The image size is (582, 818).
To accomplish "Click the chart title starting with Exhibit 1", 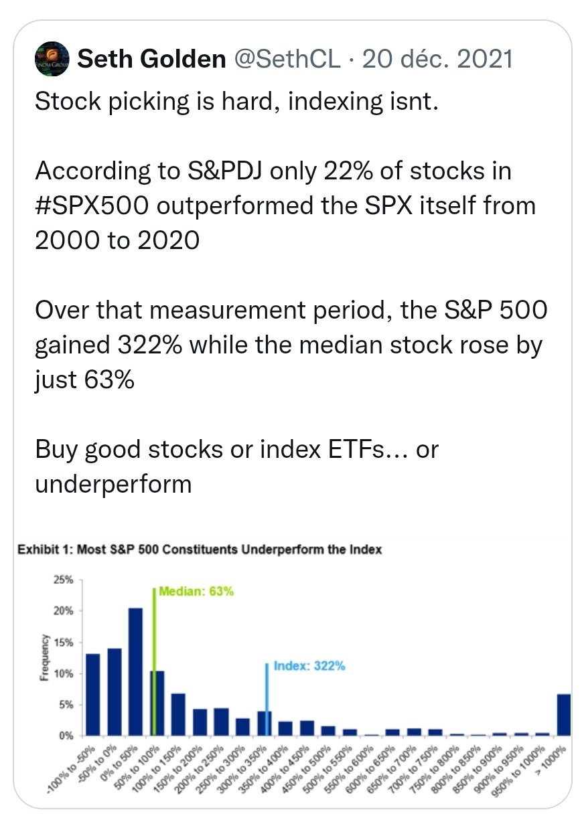I will [198, 550].
